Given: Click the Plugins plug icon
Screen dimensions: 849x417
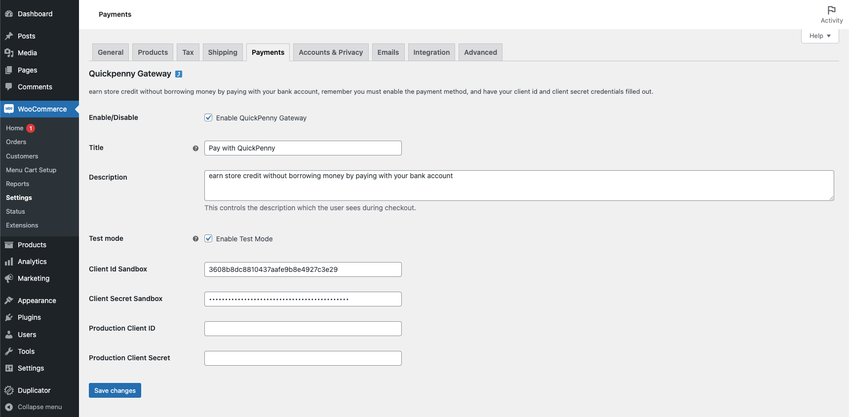Looking at the screenshot, I should (9, 317).
